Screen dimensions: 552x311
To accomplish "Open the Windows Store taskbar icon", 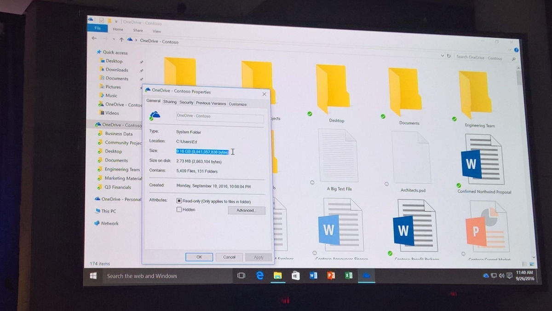I will 295,276.
